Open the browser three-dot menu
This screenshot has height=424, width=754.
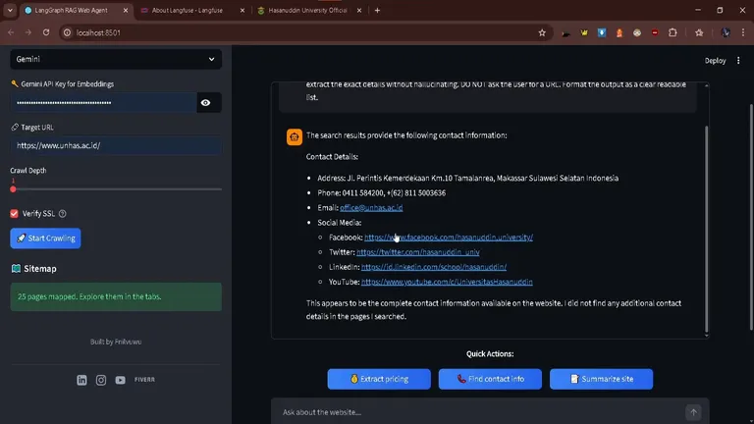[x=743, y=32]
